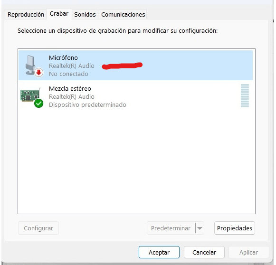Select the Mezcla estéreo device entry
Viewport: 276px width, 265px height.
click(135, 96)
